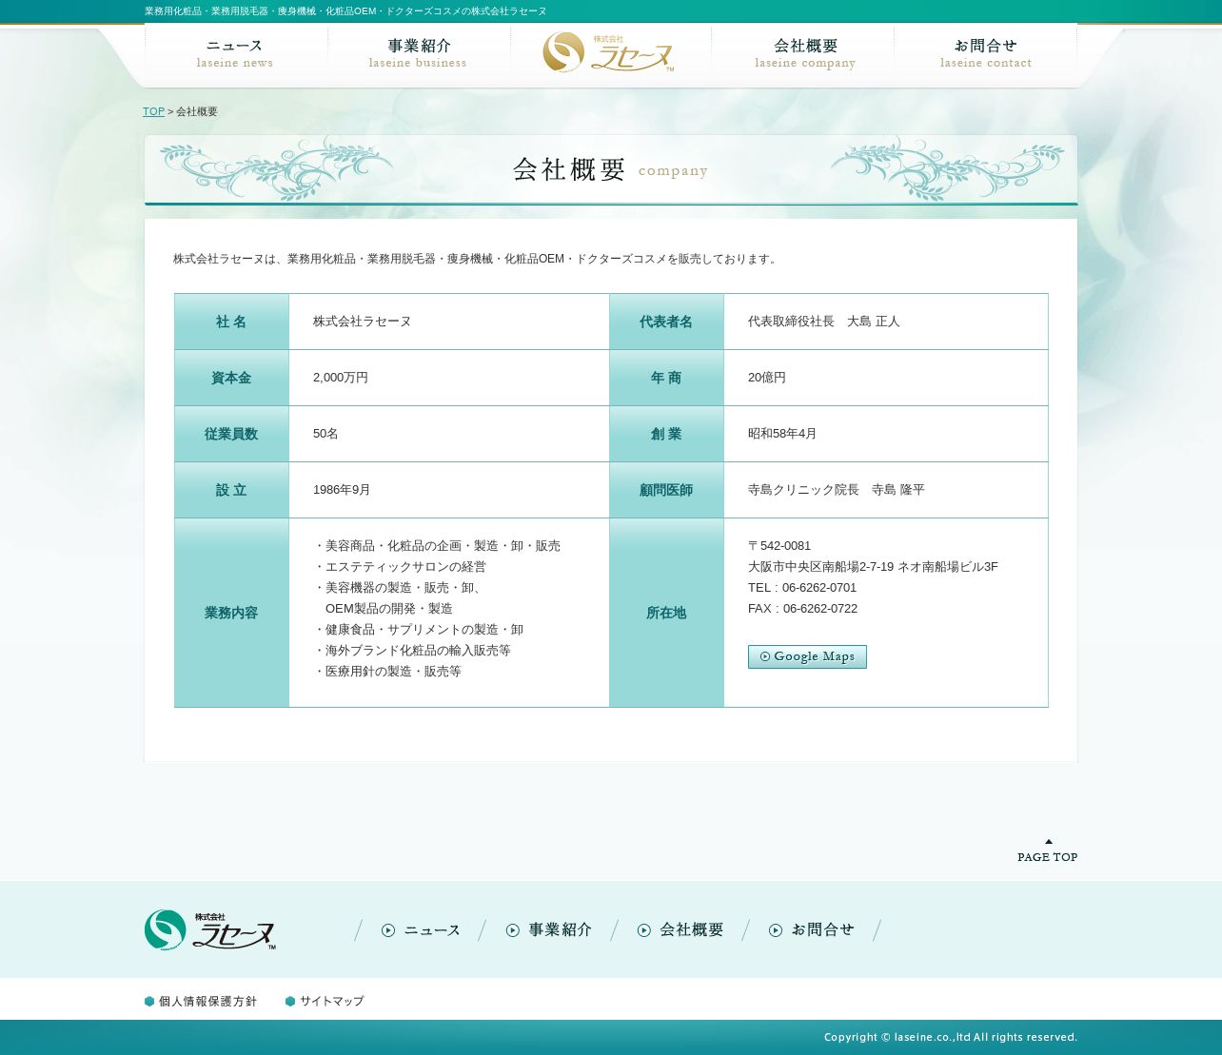Click the 昭和58年4月 founding date

[782, 434]
